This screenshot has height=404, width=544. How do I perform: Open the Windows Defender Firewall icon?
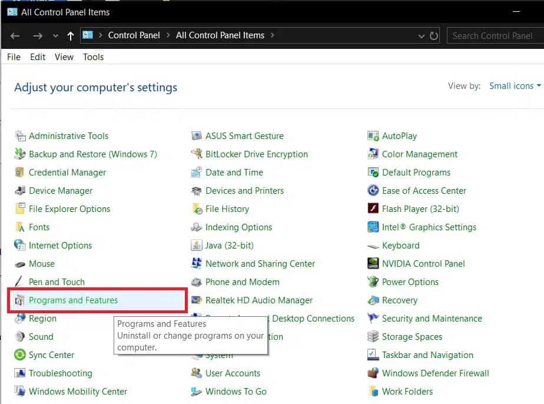373,373
